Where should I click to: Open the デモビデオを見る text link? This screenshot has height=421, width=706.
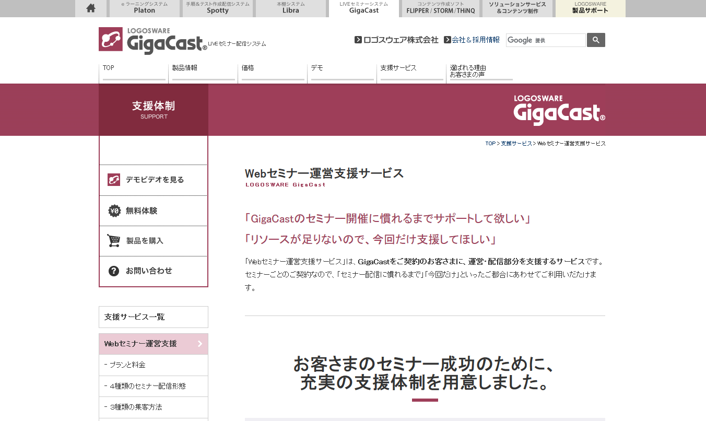[155, 180]
